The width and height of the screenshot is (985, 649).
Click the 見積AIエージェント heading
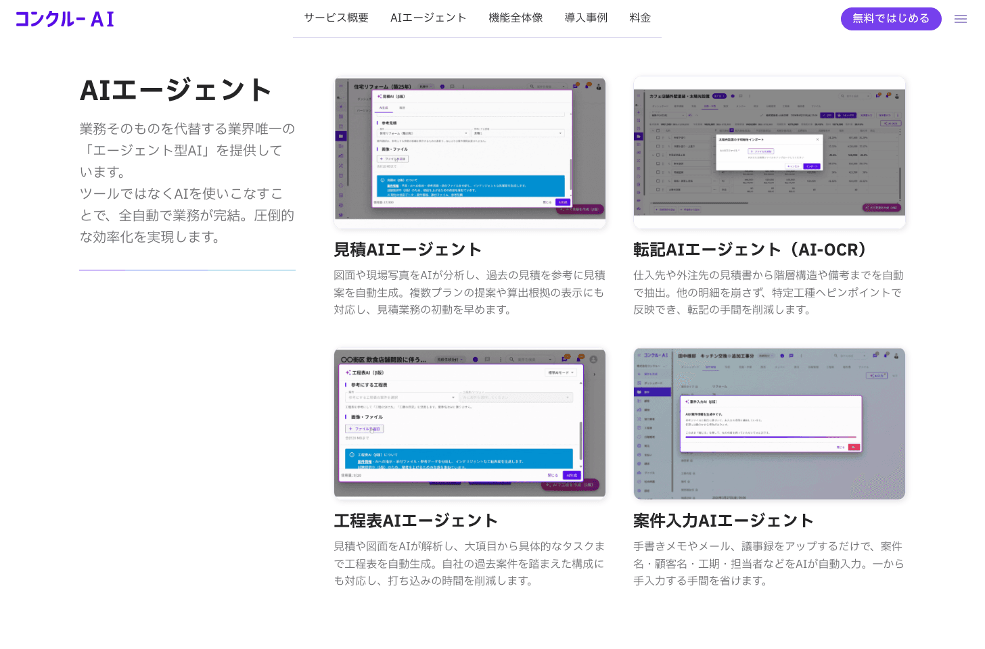[x=408, y=249]
